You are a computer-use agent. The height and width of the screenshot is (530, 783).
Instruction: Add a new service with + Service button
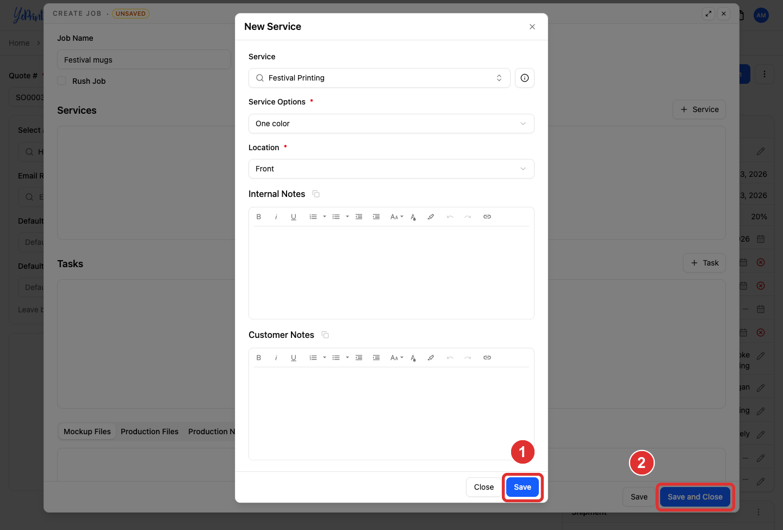(x=699, y=109)
